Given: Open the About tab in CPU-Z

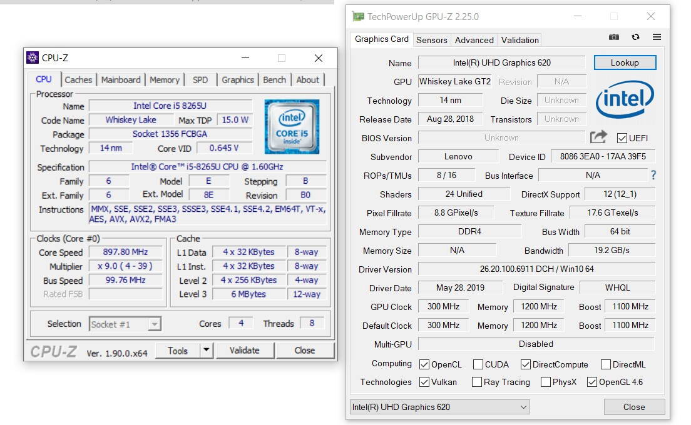Looking at the screenshot, I should pos(307,79).
